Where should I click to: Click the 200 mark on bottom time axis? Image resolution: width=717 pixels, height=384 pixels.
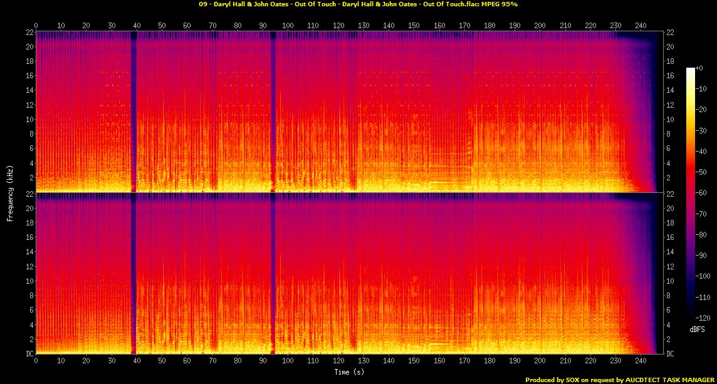(540, 361)
